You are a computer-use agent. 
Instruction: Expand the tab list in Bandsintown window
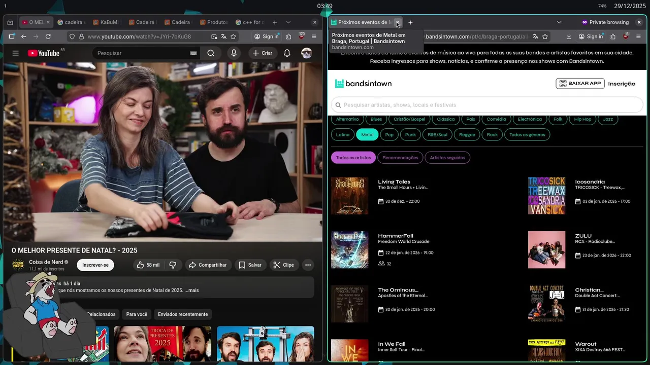(559, 22)
